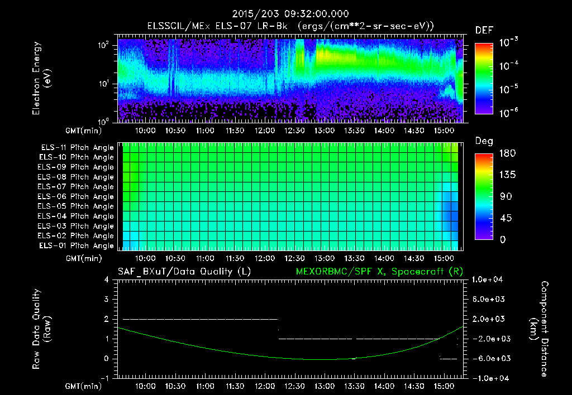This screenshot has height=395, width=572.
Task: Click the 10^-3 value on the DEF scale
Action: (508, 42)
